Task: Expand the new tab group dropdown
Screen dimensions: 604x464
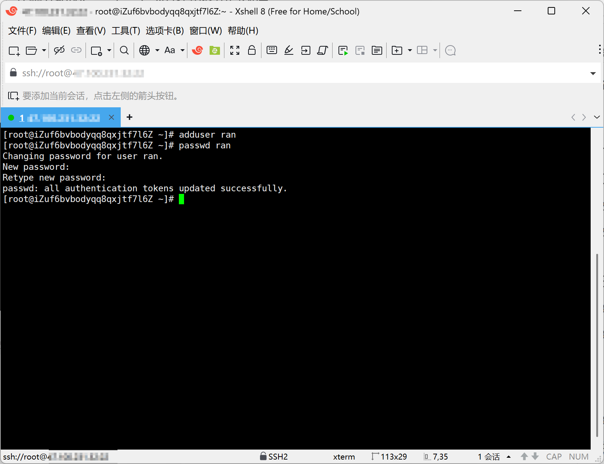Action: point(410,50)
